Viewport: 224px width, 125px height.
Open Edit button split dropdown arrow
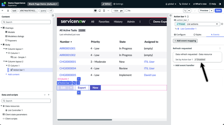71,88
